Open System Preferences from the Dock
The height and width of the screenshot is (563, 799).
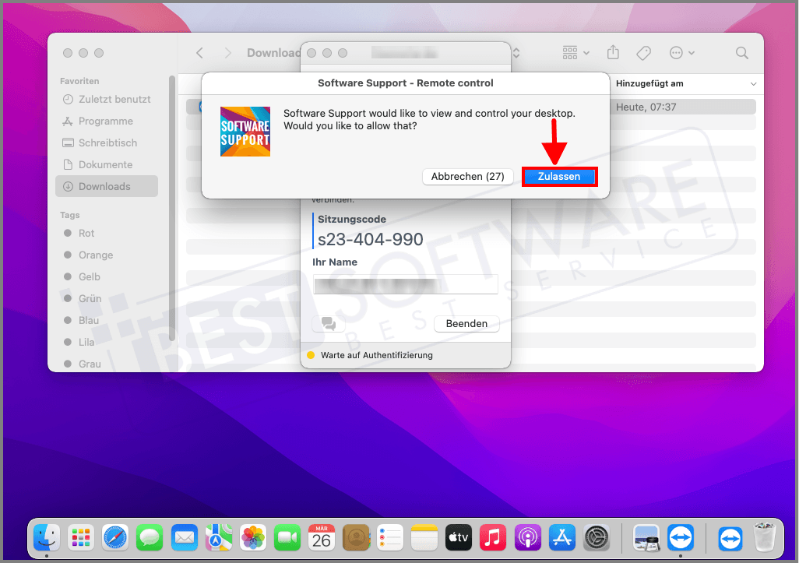click(x=597, y=537)
